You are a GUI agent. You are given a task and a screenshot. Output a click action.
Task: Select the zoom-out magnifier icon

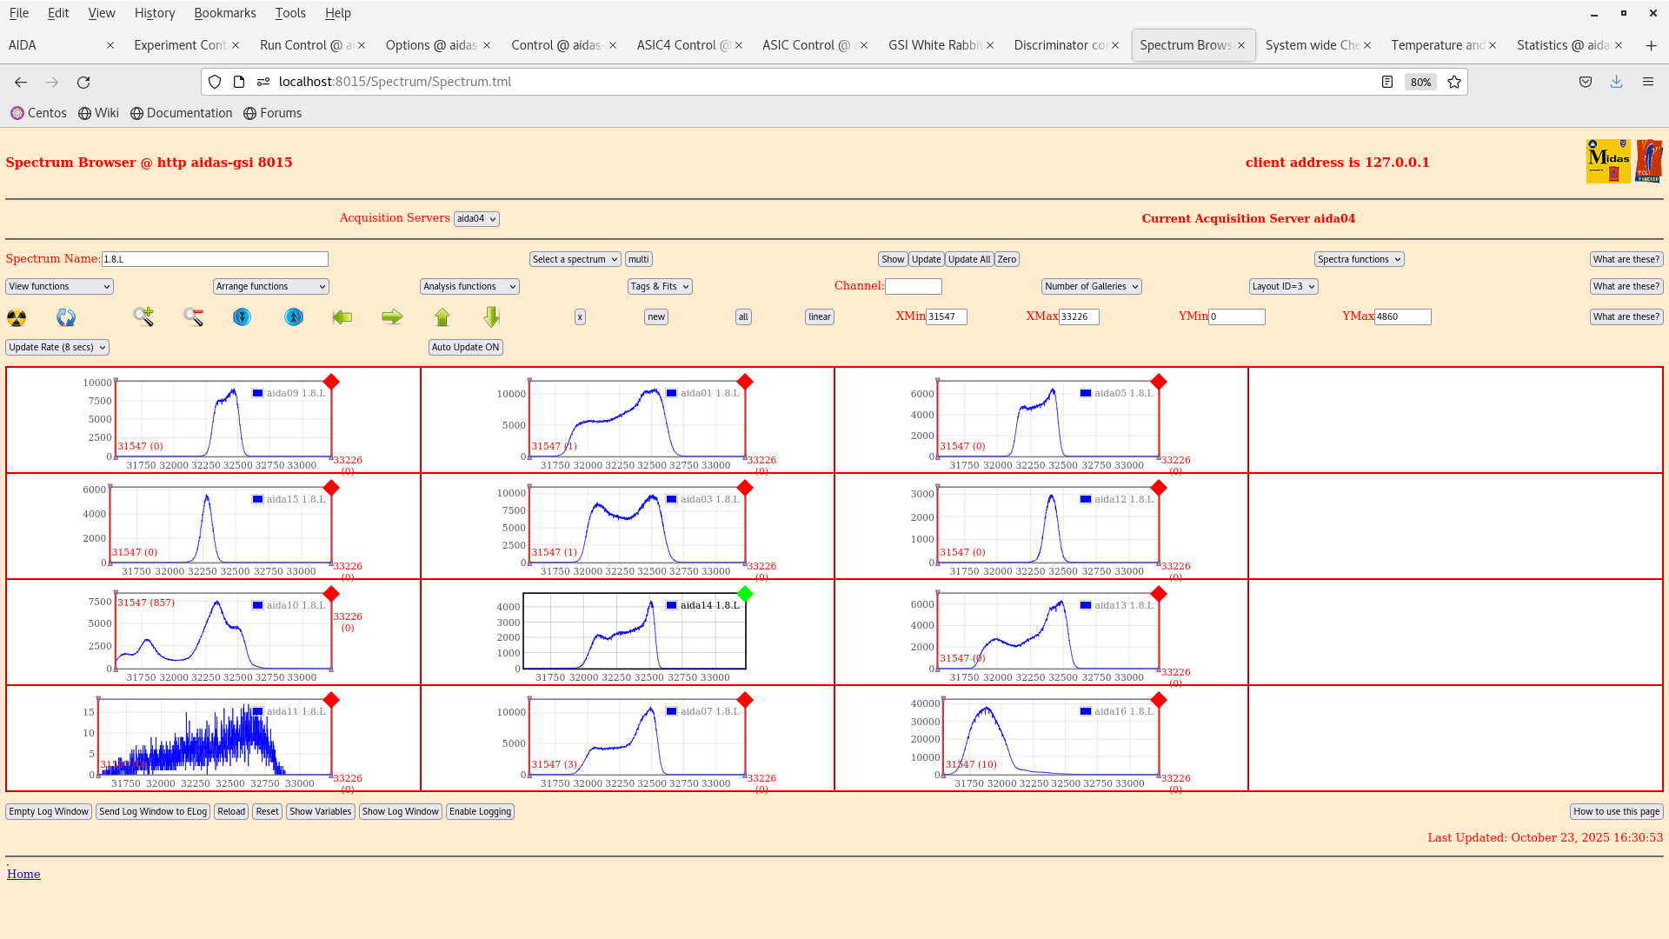(x=193, y=316)
